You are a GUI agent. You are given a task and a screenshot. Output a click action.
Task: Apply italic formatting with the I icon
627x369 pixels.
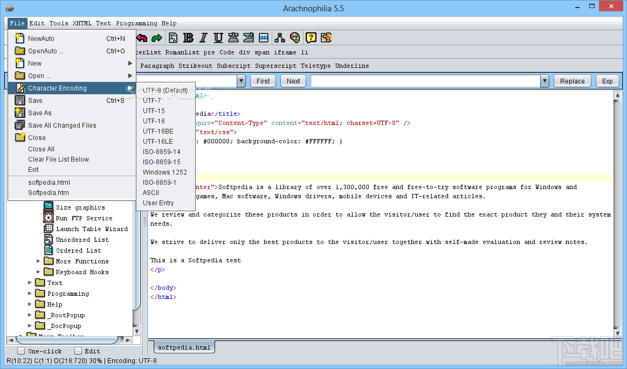(x=203, y=38)
